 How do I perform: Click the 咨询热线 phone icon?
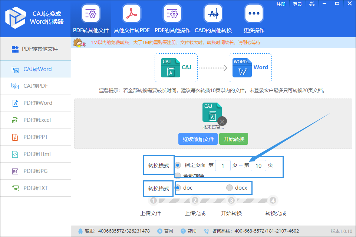point(207,231)
